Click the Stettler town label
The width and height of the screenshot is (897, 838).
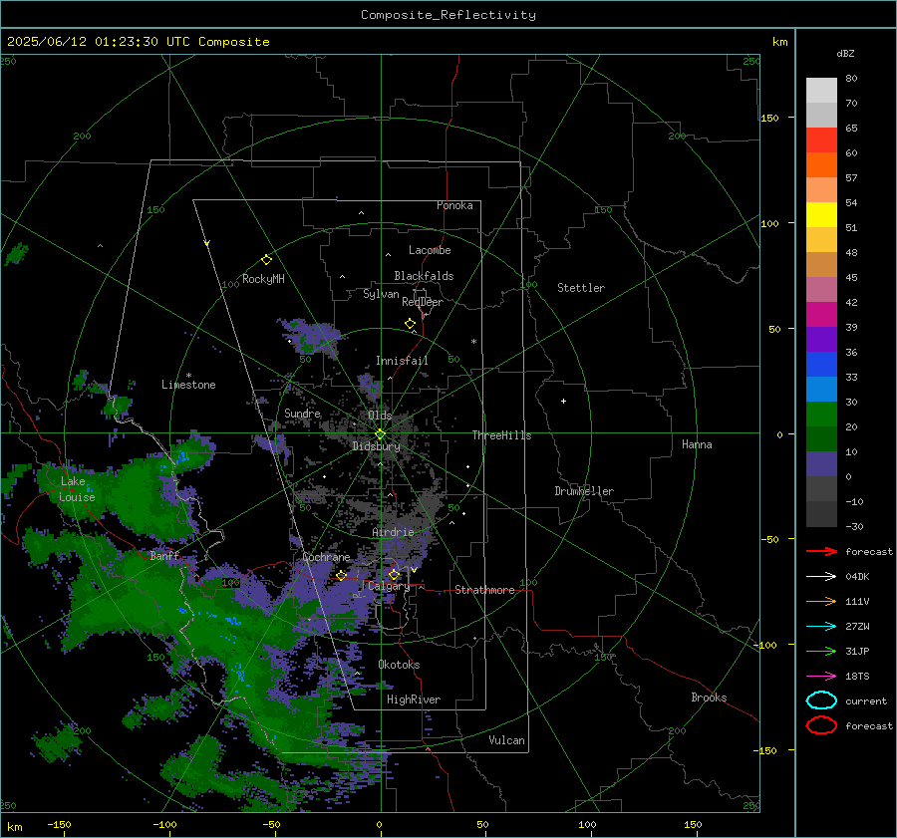tap(581, 288)
